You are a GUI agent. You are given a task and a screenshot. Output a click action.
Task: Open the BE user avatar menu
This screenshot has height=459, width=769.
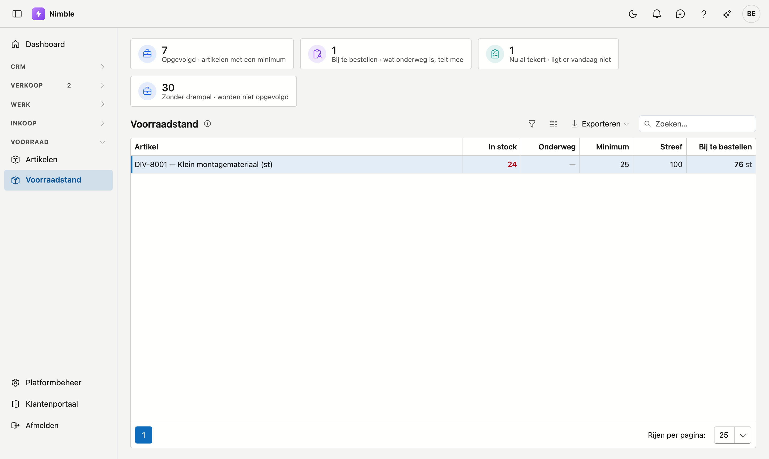[751, 14]
